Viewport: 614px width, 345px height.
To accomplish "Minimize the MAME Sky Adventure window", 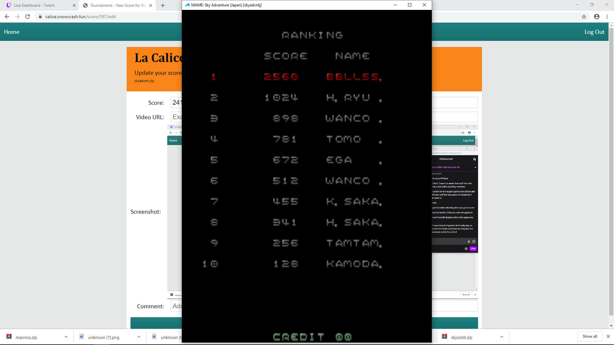I will click(x=395, y=5).
